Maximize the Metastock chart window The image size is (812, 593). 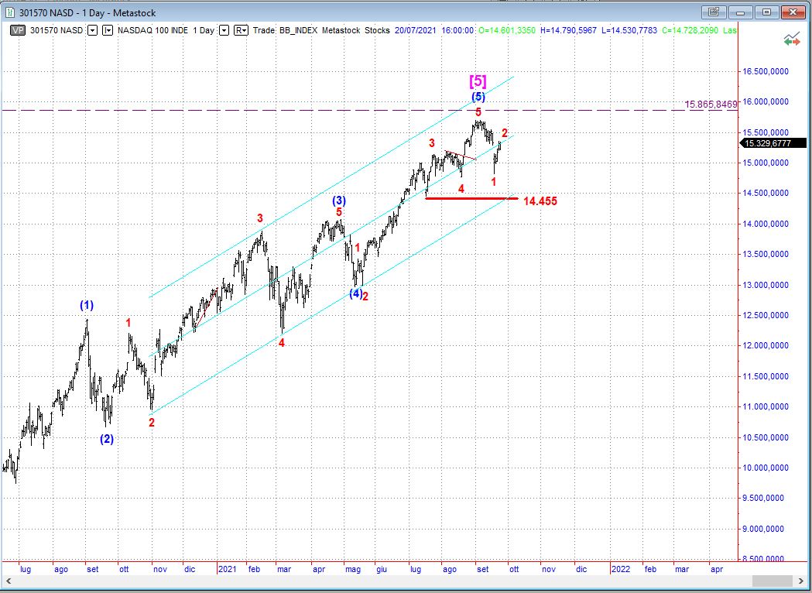tap(767, 12)
